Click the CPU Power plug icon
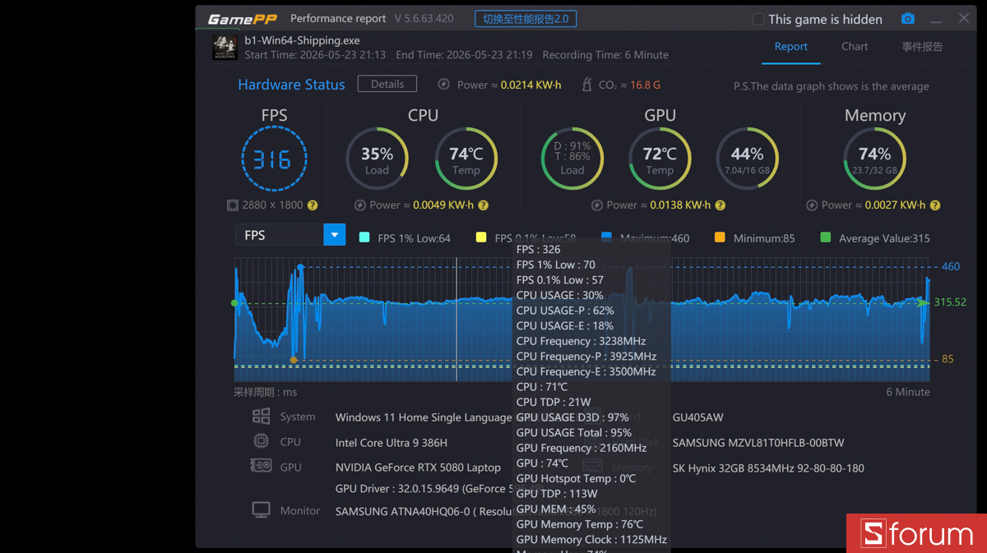Image resolution: width=987 pixels, height=553 pixels. [x=360, y=205]
